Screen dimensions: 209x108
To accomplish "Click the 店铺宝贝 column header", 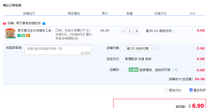I will [29, 14].
